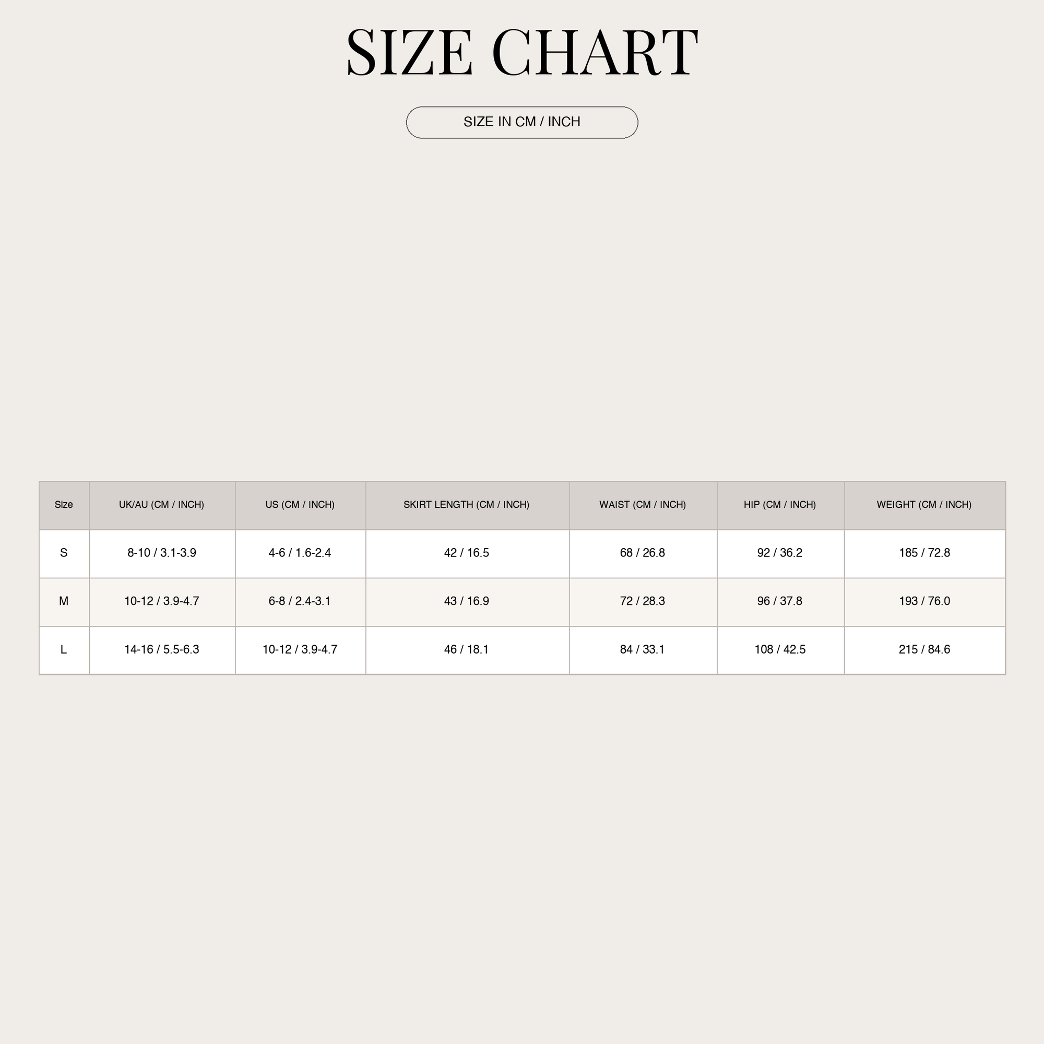Select the Size column header
The height and width of the screenshot is (1044, 1044).
click(x=64, y=505)
